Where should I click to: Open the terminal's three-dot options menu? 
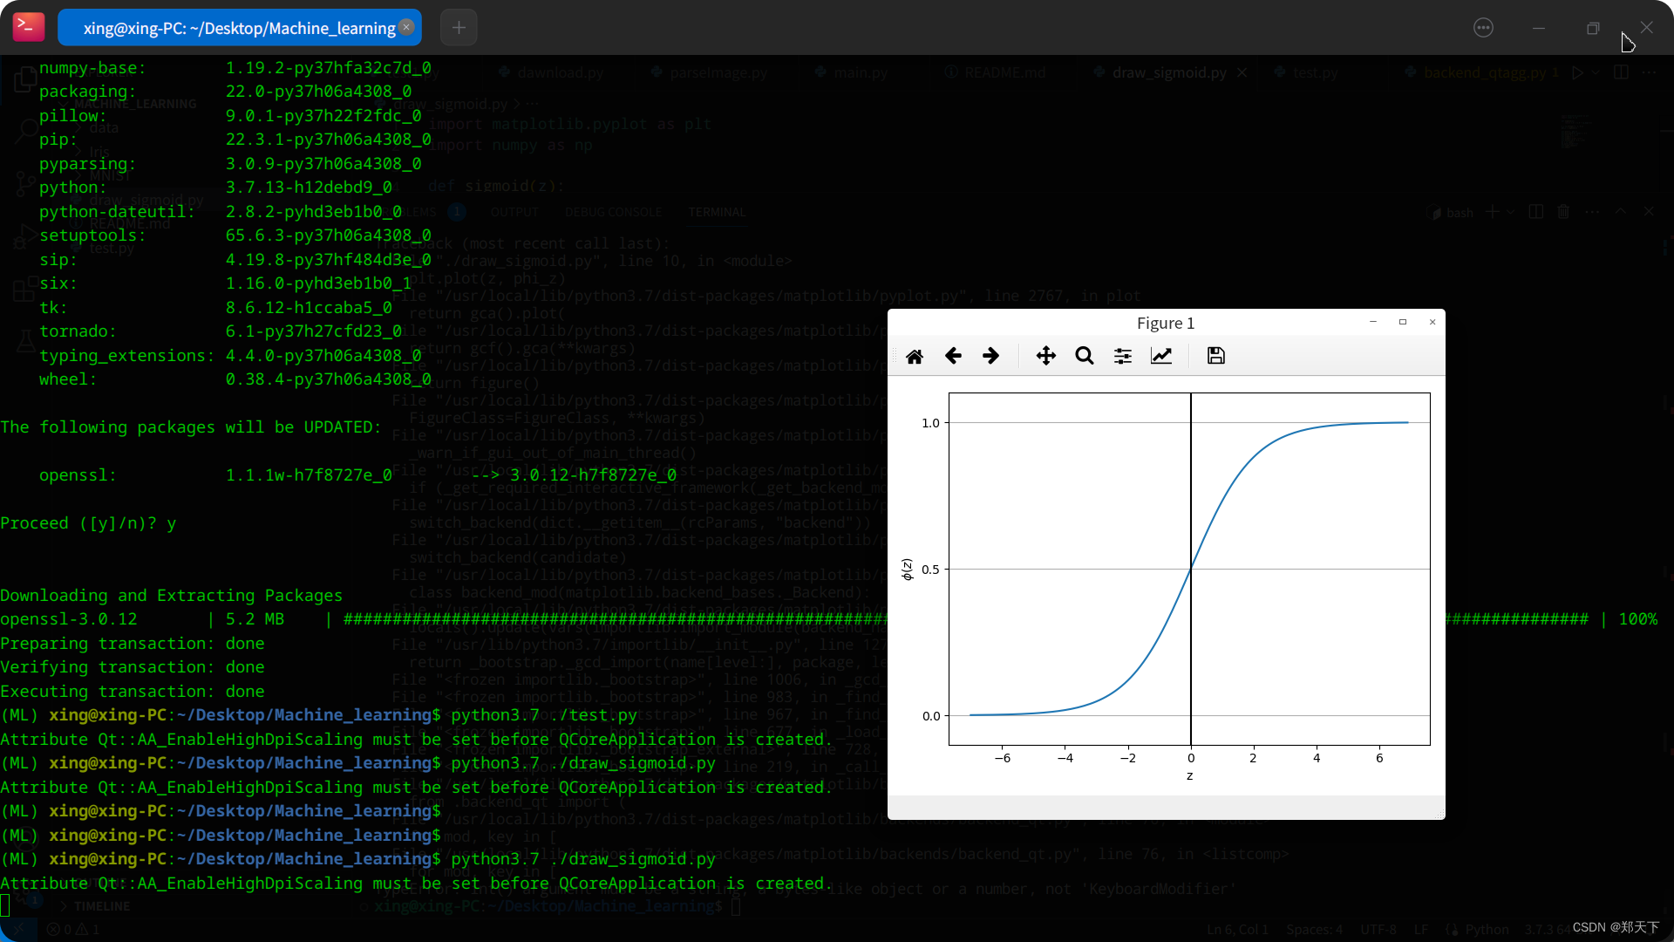point(1483,28)
